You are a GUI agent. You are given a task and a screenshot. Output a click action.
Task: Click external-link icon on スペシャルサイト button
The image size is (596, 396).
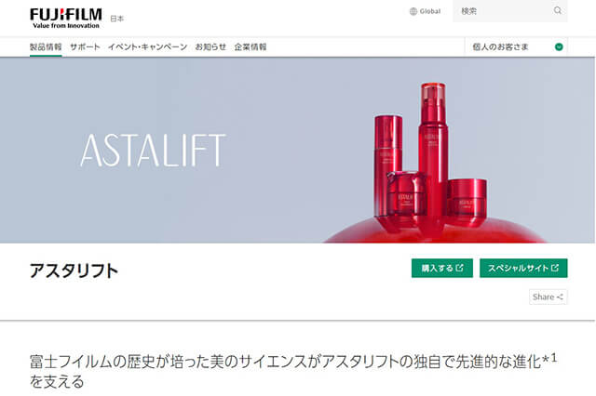[555, 268]
